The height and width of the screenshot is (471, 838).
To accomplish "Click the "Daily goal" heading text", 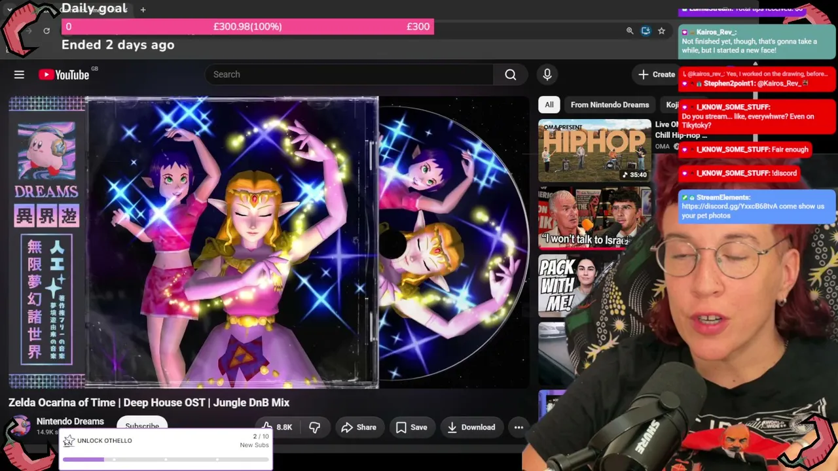I will [94, 9].
